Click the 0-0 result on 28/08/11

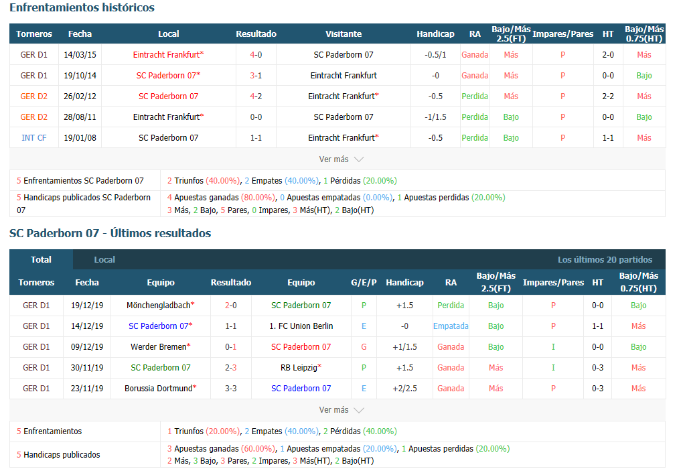coord(256,117)
